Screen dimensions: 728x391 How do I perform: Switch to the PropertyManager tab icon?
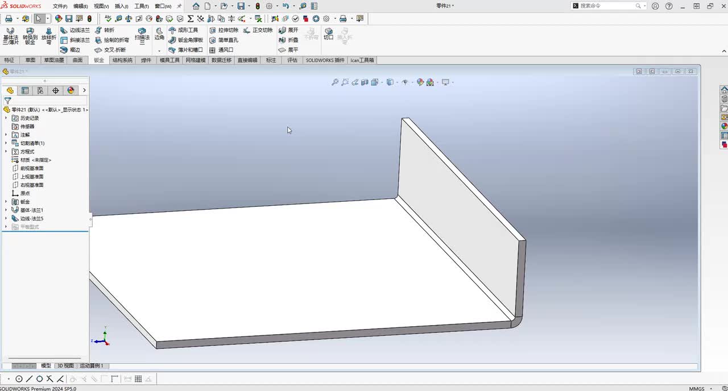coord(25,90)
